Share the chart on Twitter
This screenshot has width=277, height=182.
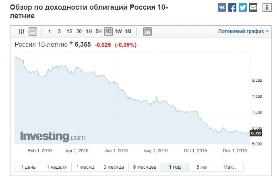pyautogui.click(x=242, y=7)
